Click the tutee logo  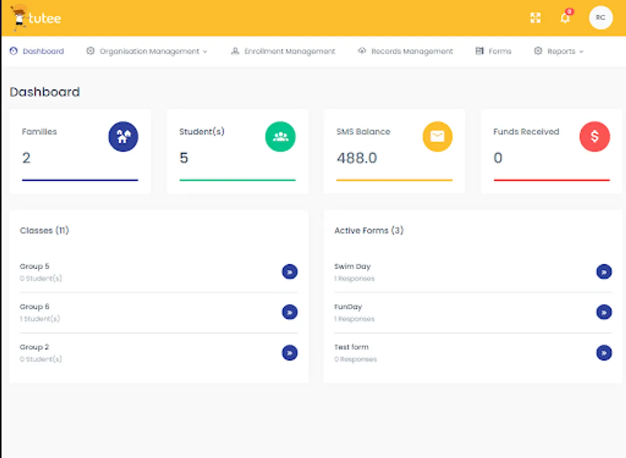pyautogui.click(x=36, y=18)
